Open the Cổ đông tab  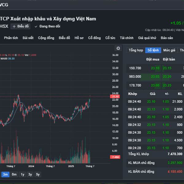tap(94, 38)
